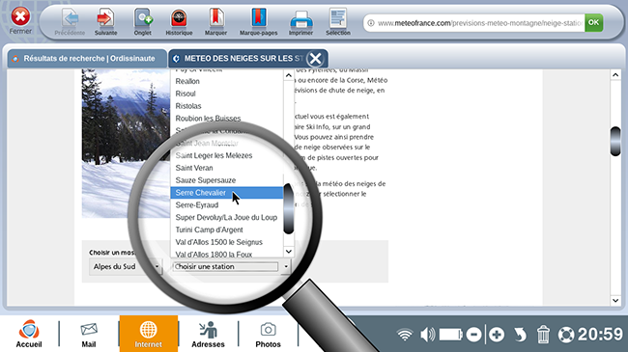
Task: Zoom out with the minus icon
Action: point(473,335)
